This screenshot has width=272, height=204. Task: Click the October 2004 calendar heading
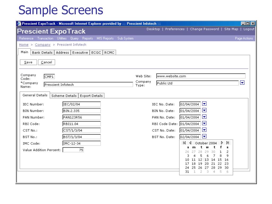(206, 143)
